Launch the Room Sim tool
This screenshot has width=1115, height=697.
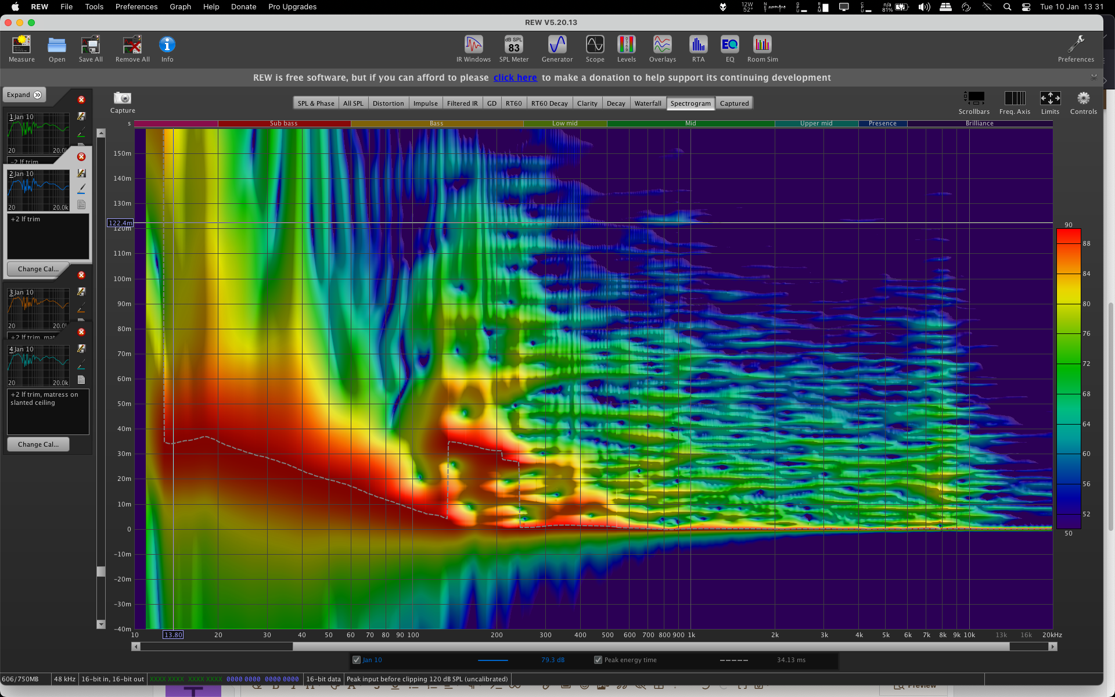click(762, 49)
